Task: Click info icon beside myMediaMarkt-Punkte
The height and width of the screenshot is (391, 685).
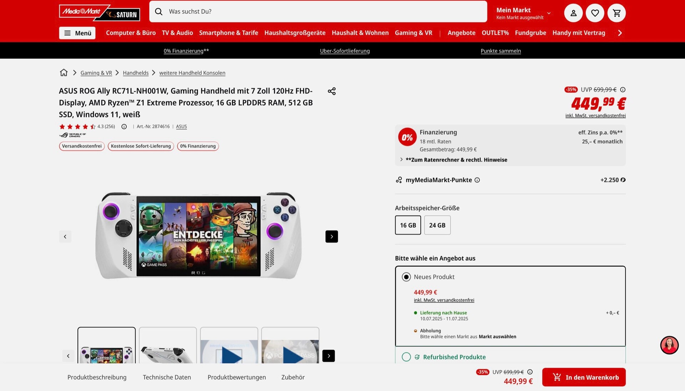Action: [x=477, y=180]
